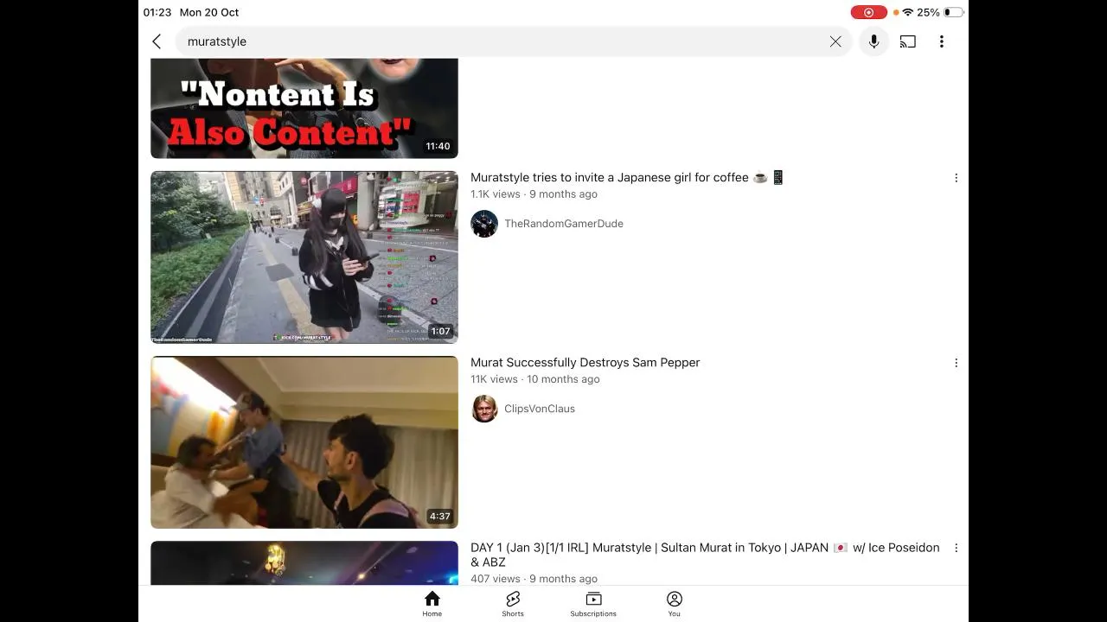Open the Cast to device icon

click(x=907, y=41)
